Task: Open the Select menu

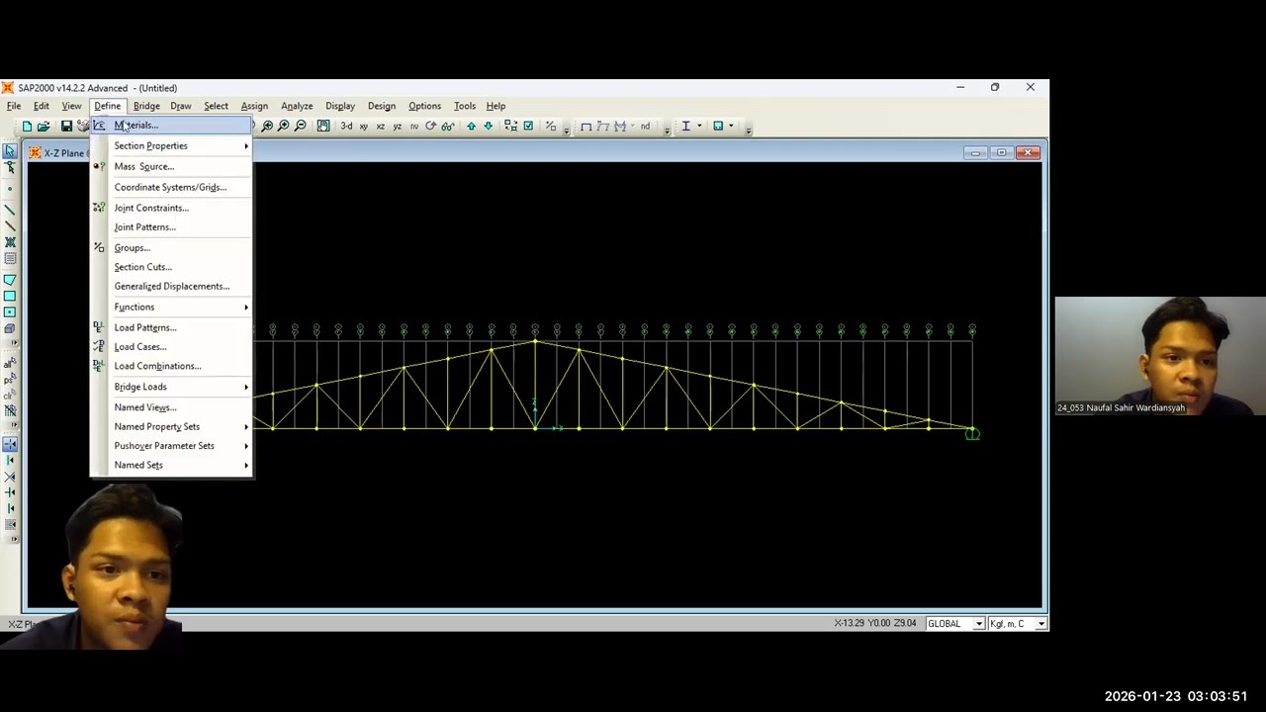Action: click(x=216, y=106)
